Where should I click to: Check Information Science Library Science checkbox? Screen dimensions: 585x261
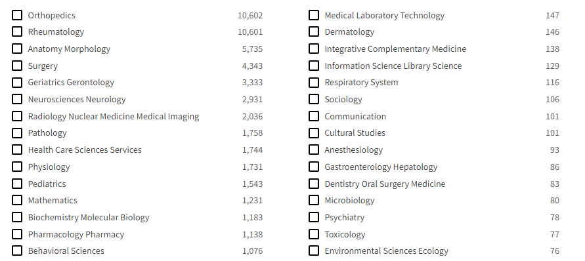314,66
